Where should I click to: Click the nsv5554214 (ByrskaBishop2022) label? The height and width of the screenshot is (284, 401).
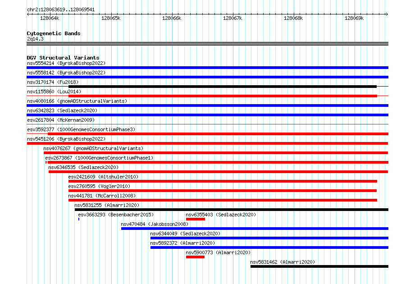(66, 63)
